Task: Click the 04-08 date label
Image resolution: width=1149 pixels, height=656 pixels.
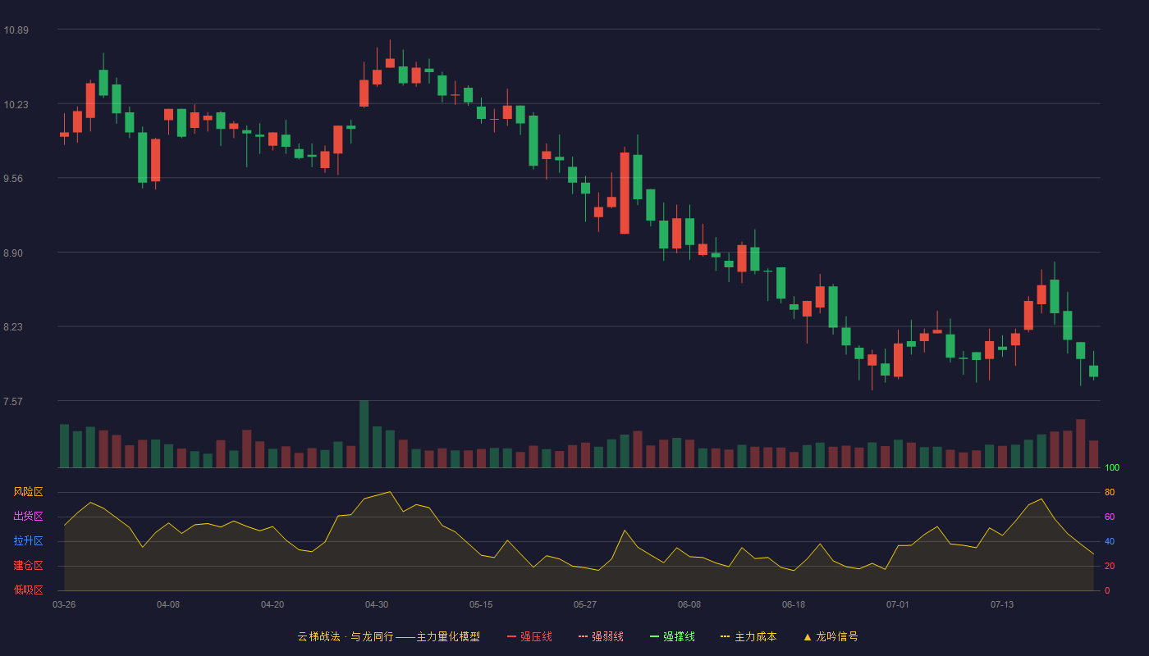Action: point(168,604)
